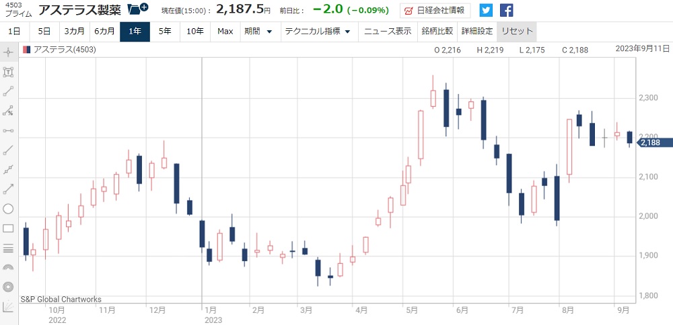Select the arrow drawing tool
The height and width of the screenshot is (325, 673).
[8, 189]
